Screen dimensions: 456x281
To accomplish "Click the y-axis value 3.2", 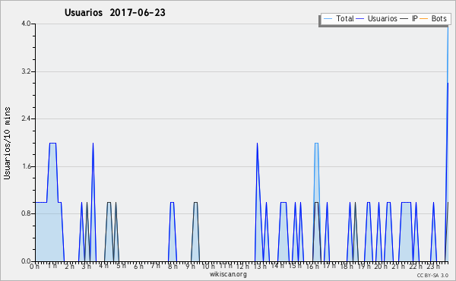I will 26,71.
